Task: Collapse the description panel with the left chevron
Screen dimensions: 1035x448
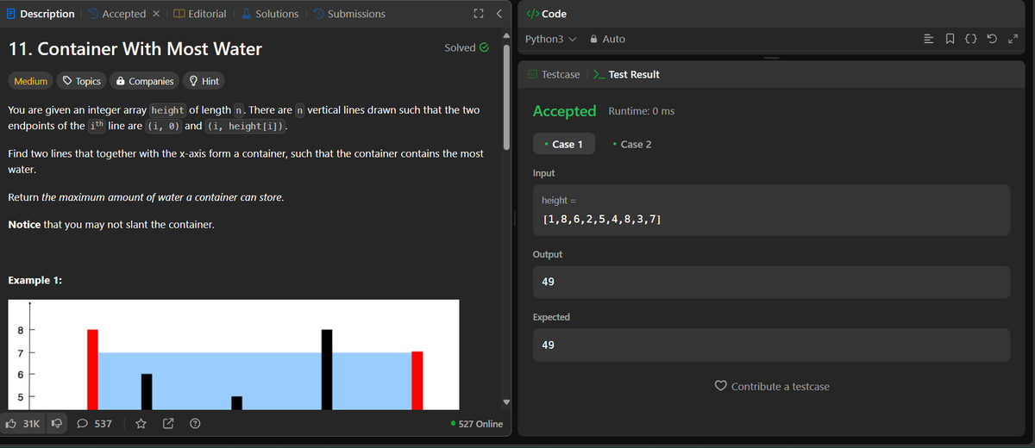Action: (x=499, y=14)
